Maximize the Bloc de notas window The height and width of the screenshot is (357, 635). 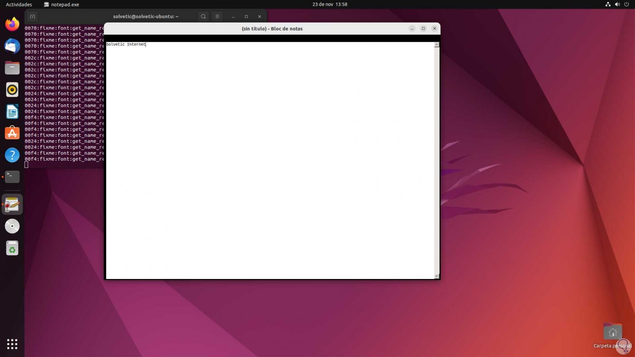[x=423, y=28]
